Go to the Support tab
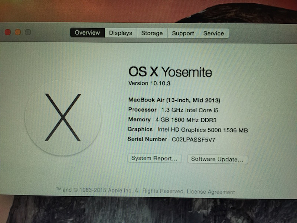Screen dimensions: 297x223 point(183,33)
